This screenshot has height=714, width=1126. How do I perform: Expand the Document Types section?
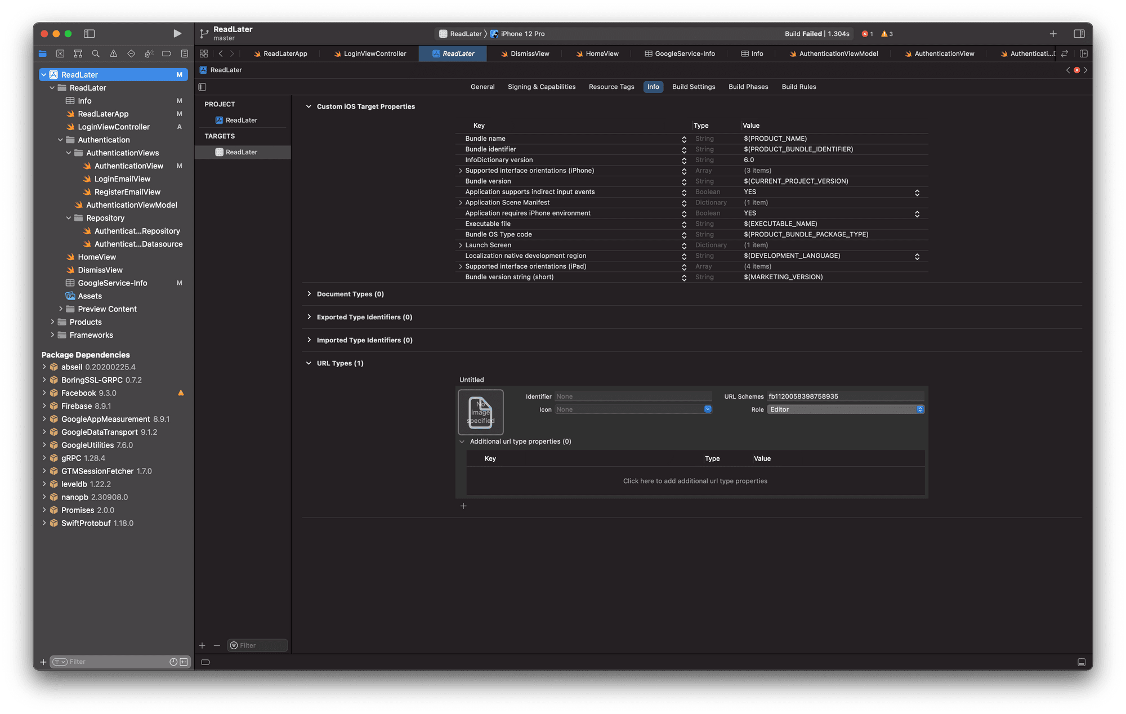click(309, 294)
